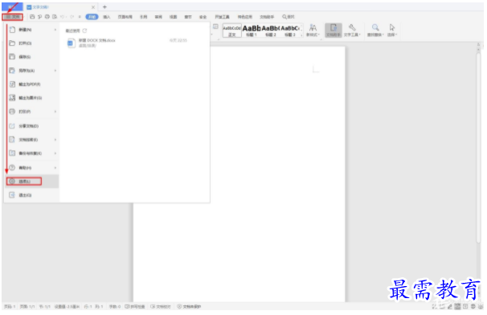
Task: Click Document Unprotected status bar item
Action: (x=189, y=307)
